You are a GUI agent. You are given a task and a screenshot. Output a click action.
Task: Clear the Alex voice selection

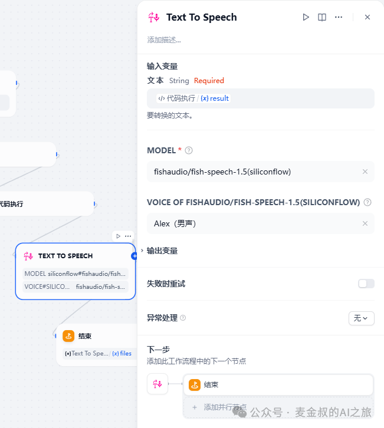(365, 223)
